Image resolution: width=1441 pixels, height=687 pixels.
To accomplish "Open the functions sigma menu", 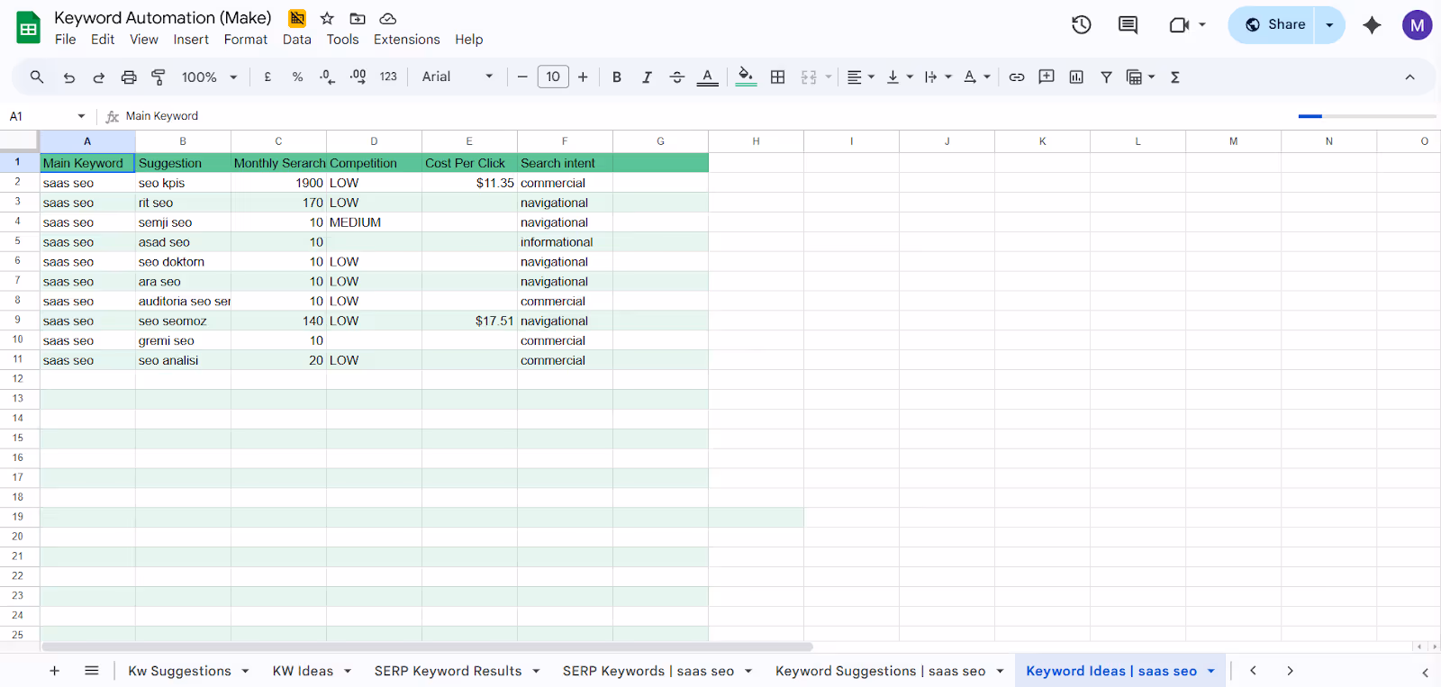I will coord(1175,77).
